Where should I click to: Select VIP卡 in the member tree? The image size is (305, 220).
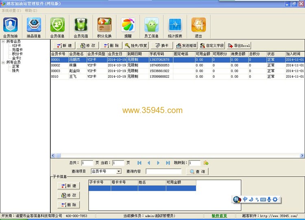click(x=16, y=45)
